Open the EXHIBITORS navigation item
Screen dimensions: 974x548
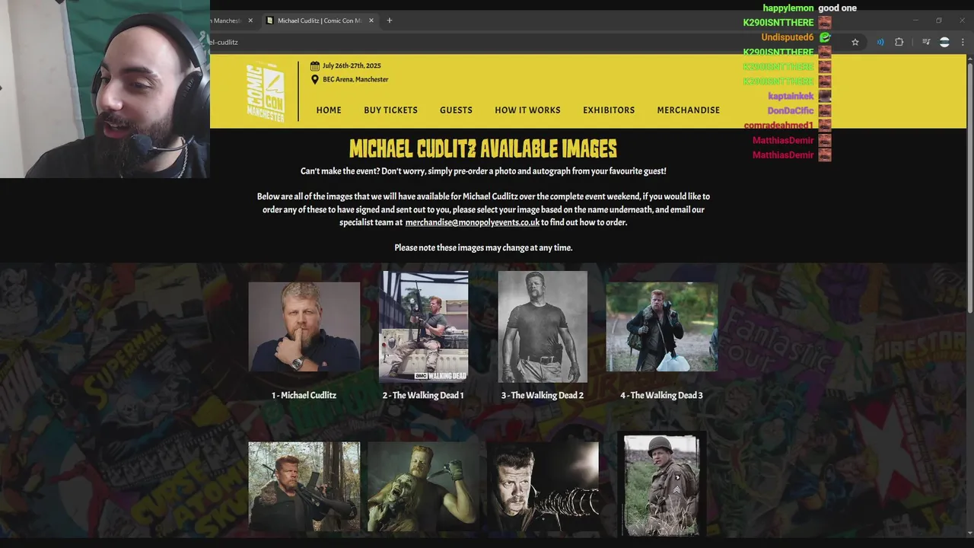point(609,110)
